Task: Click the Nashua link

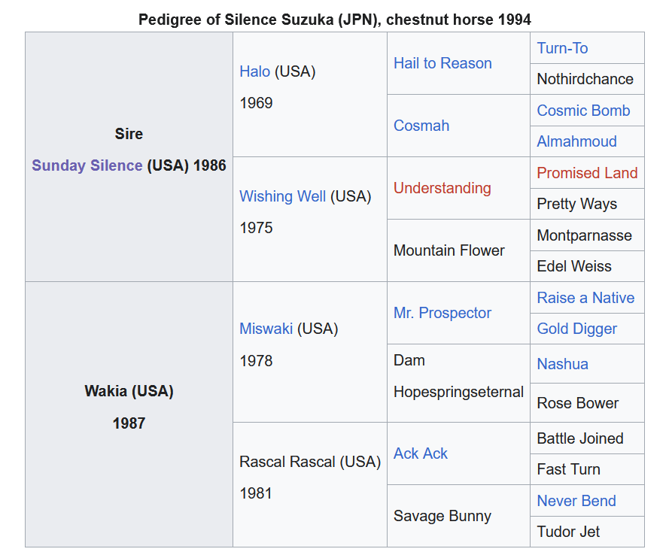Action: point(562,364)
